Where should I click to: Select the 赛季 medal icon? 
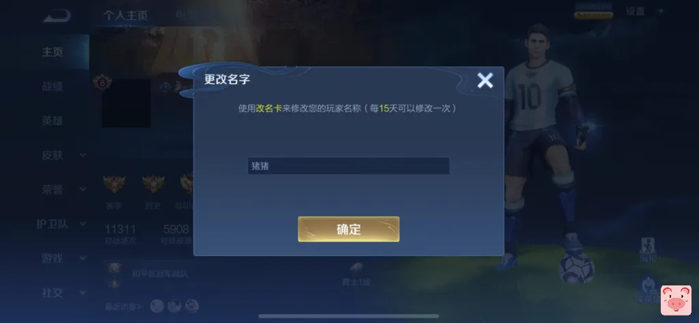[114, 184]
